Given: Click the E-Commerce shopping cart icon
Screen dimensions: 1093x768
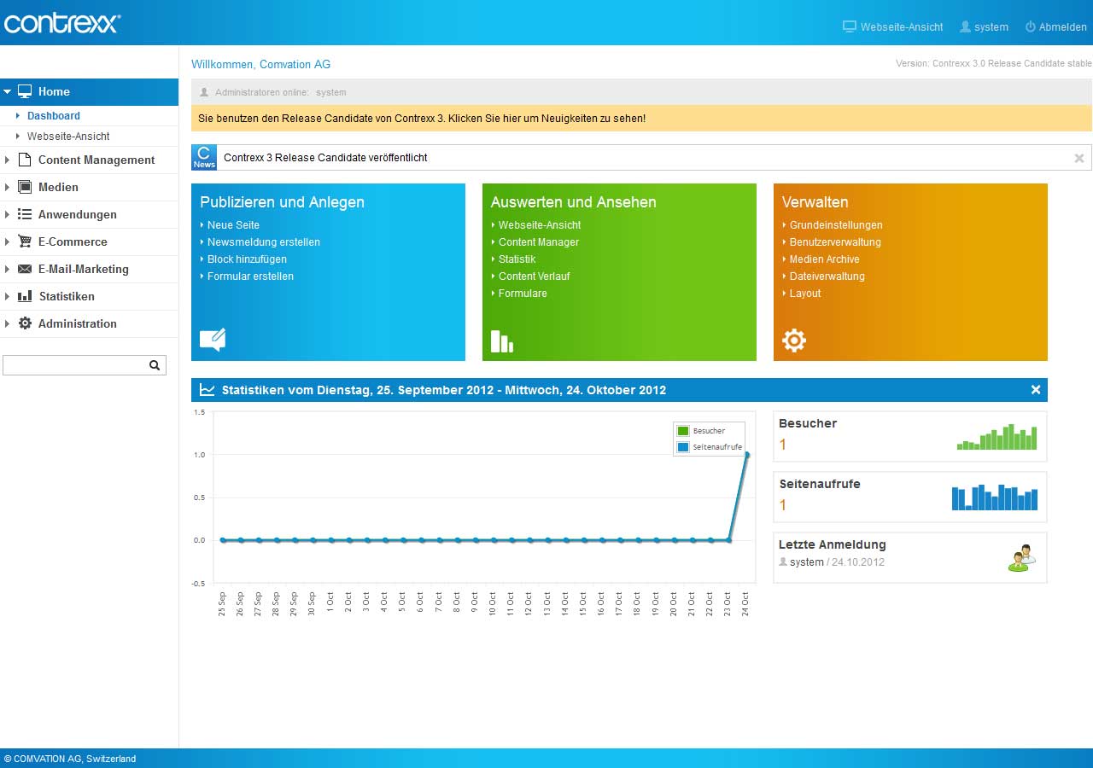Looking at the screenshot, I should click(x=25, y=241).
